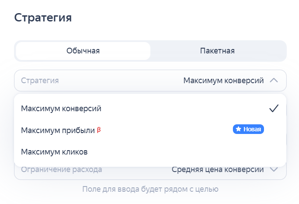Select Максимум кликов in the strategy list
Screen dimensions: 299x204
[x=54, y=152]
